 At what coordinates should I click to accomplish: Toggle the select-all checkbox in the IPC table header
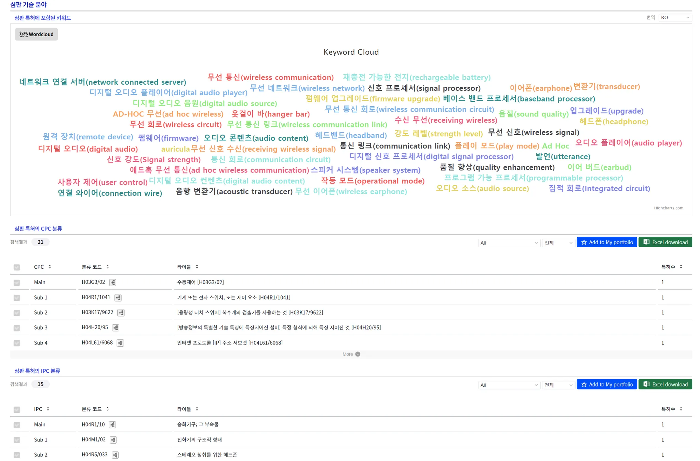tap(17, 409)
